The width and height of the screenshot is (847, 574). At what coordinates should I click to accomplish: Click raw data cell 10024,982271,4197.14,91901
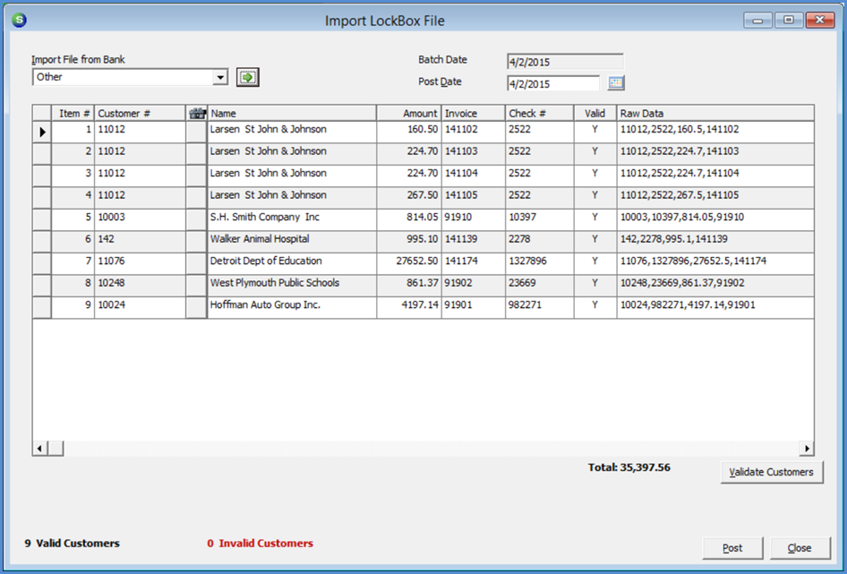point(715,307)
